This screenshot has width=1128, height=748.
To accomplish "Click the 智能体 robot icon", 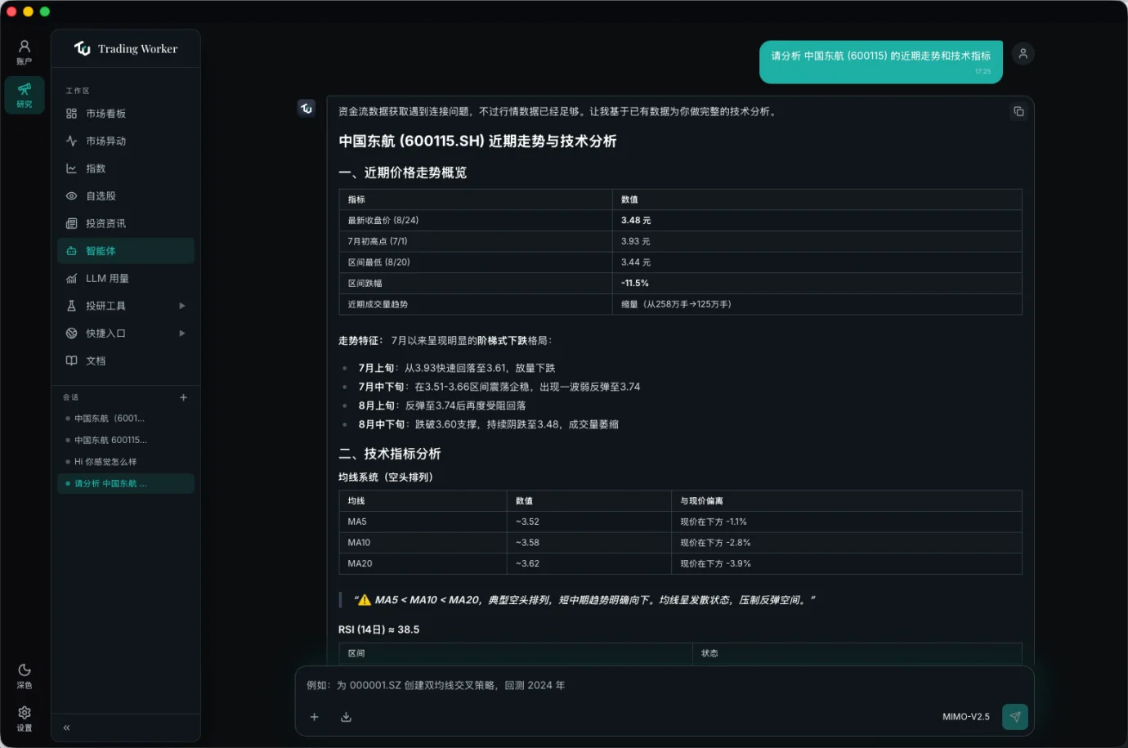I will [71, 251].
